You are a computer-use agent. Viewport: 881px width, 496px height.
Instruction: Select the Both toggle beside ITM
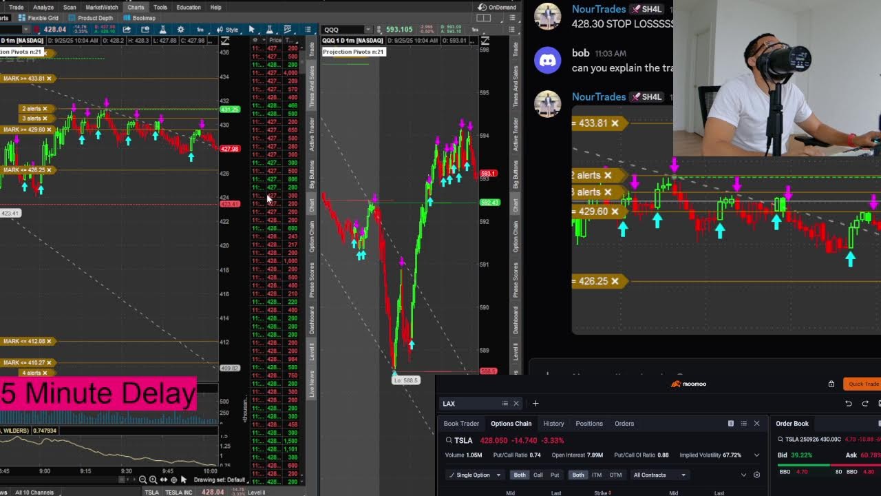[578, 475]
